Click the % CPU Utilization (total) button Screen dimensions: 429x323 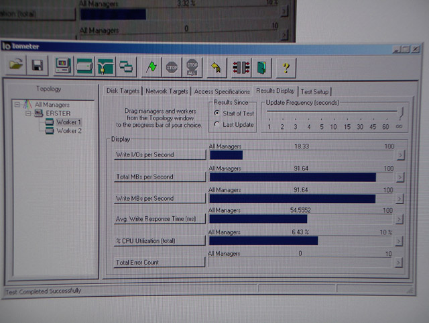[x=160, y=241]
